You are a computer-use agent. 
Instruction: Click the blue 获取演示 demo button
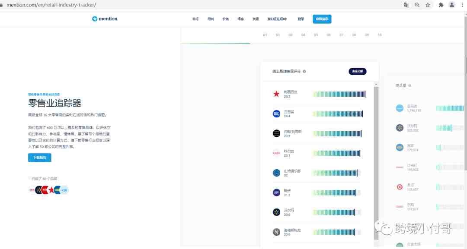tap(322, 19)
